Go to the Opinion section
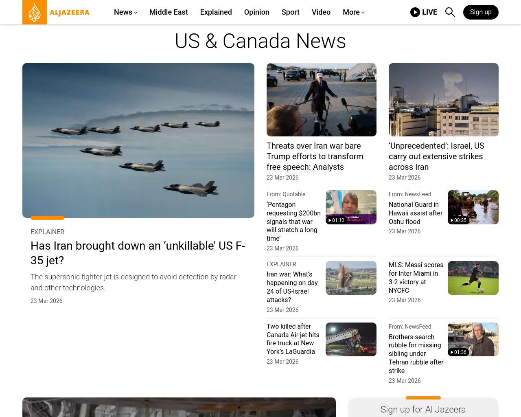The width and height of the screenshot is (521, 417). pos(256,12)
